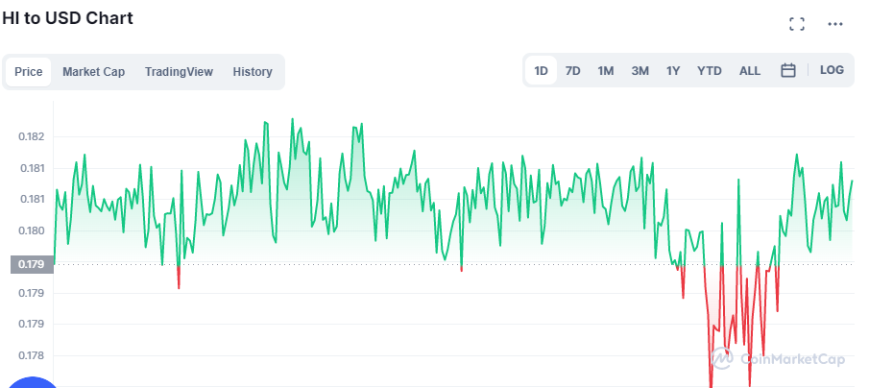This screenshot has height=388, width=869.
Task: Select 3M time range
Action: (640, 71)
